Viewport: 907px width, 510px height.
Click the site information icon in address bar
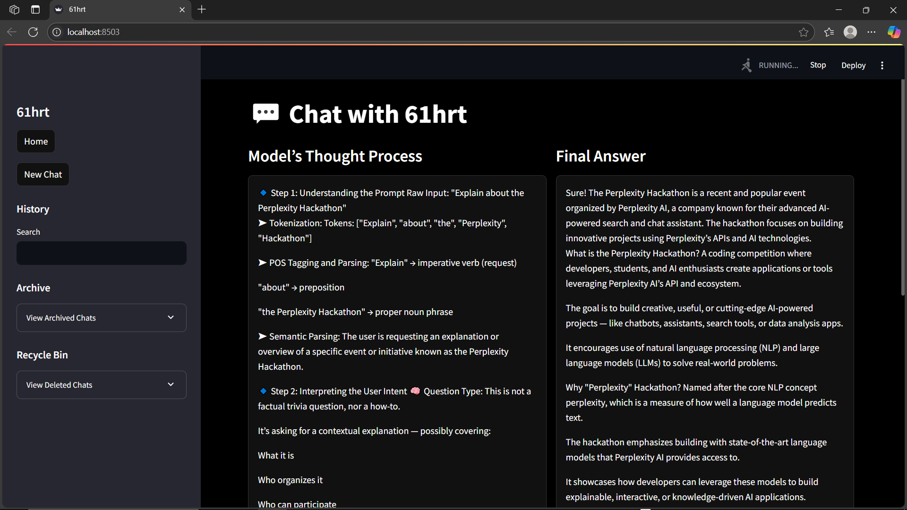[57, 32]
